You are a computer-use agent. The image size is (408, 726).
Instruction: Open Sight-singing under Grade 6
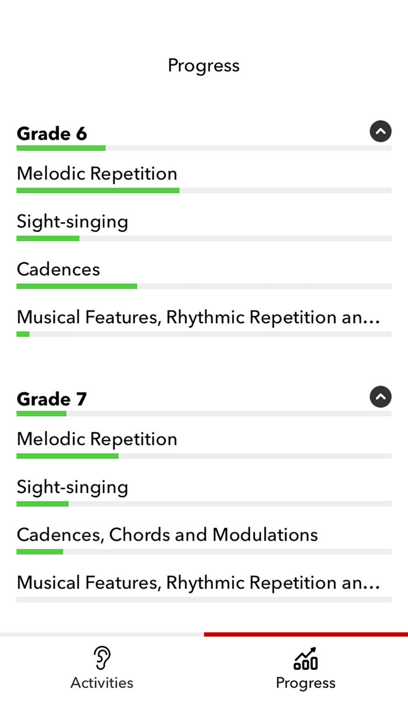tap(72, 222)
